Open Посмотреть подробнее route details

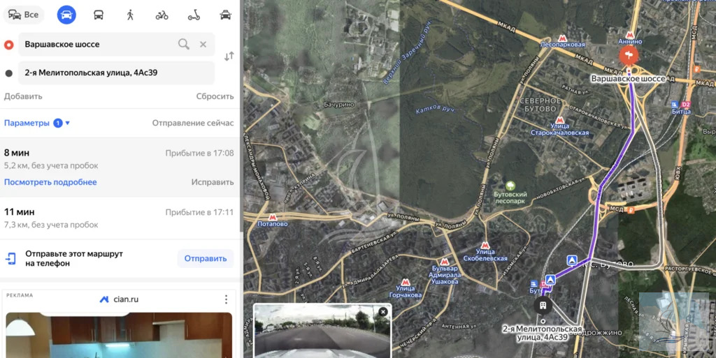pyautogui.click(x=50, y=182)
